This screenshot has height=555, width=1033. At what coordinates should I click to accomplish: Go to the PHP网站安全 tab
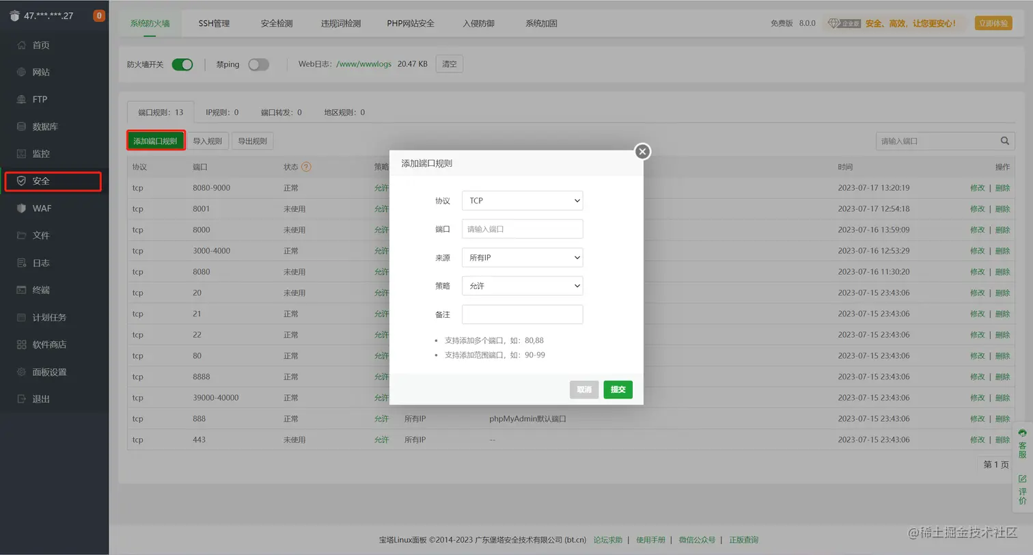click(x=411, y=23)
